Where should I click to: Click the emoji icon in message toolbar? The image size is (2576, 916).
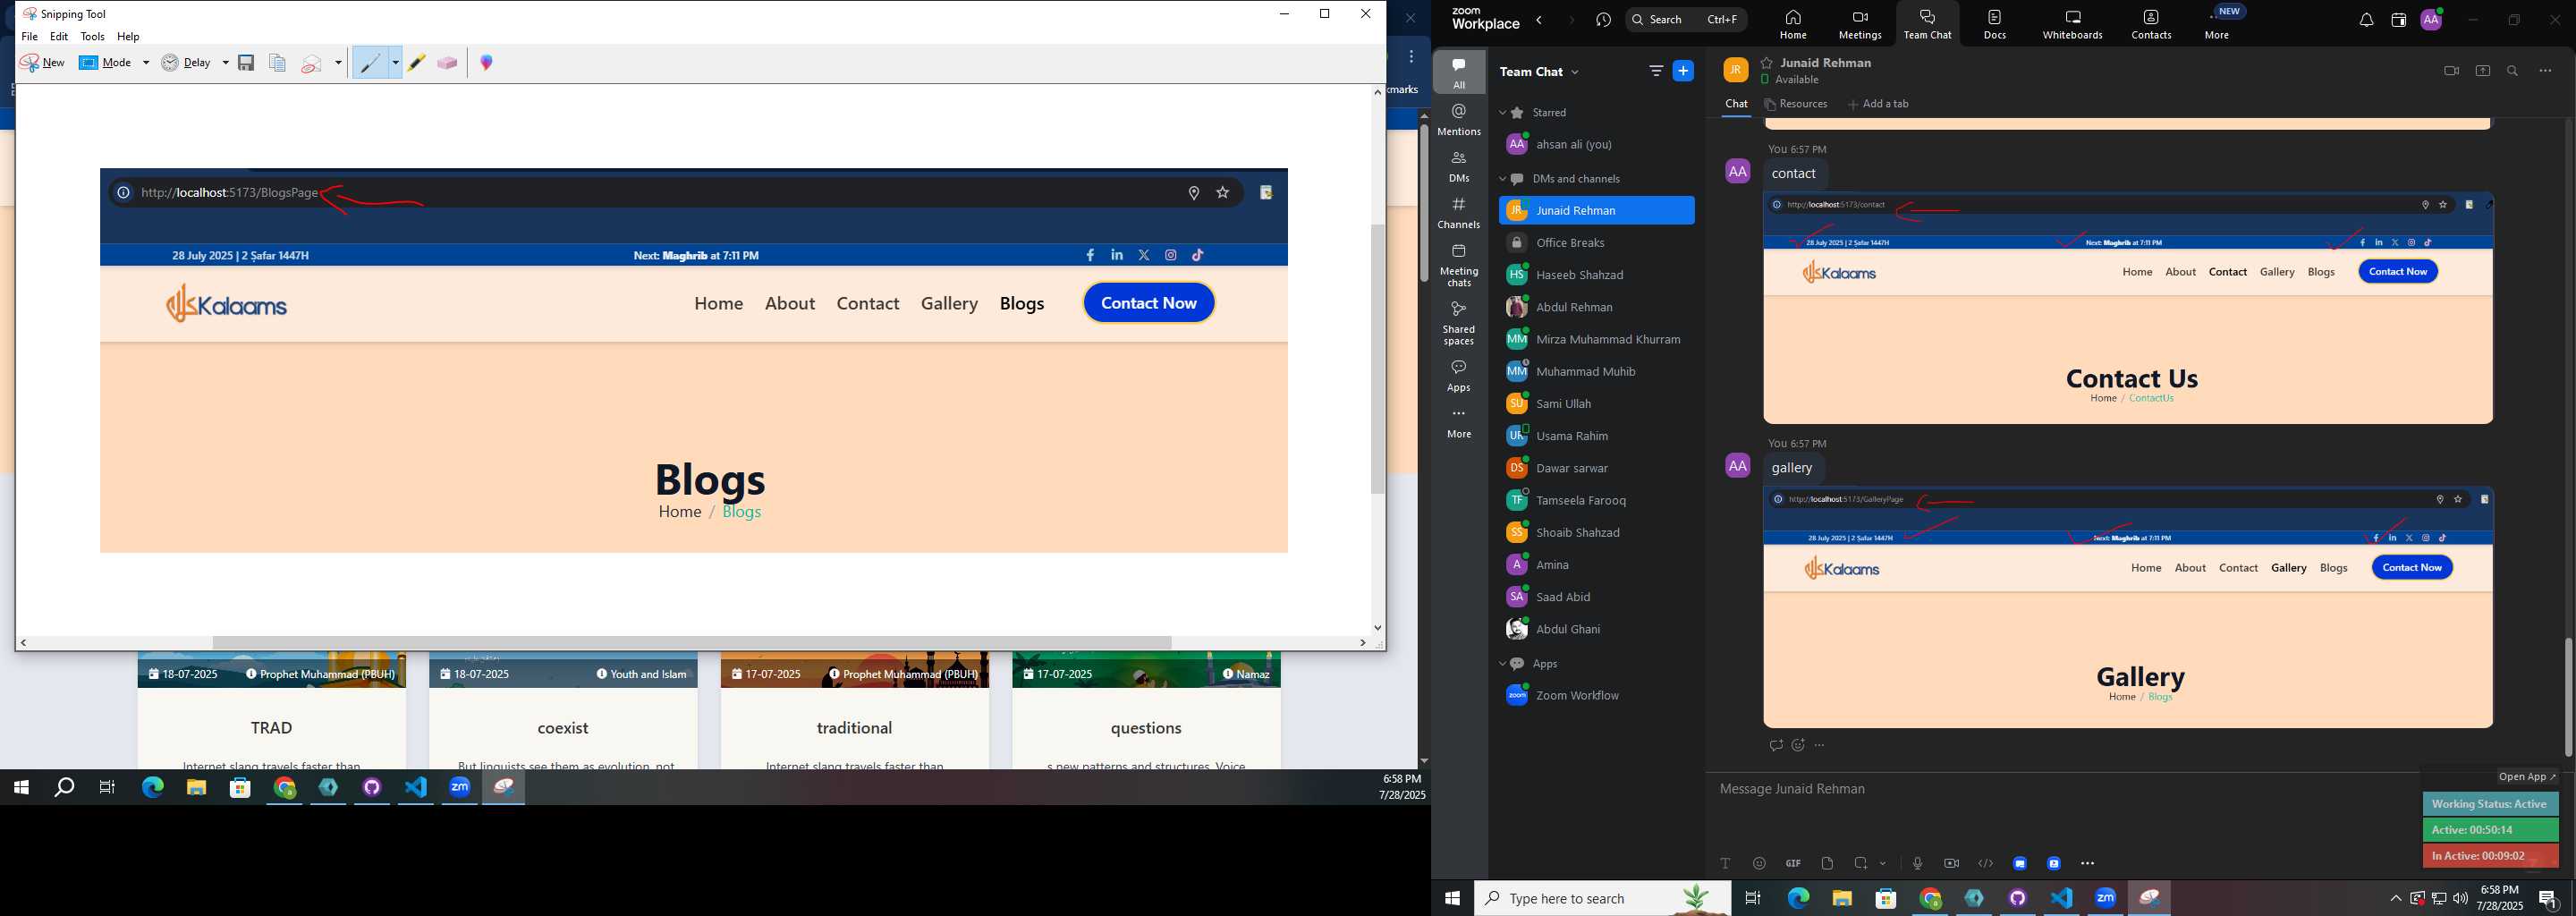1759,863
